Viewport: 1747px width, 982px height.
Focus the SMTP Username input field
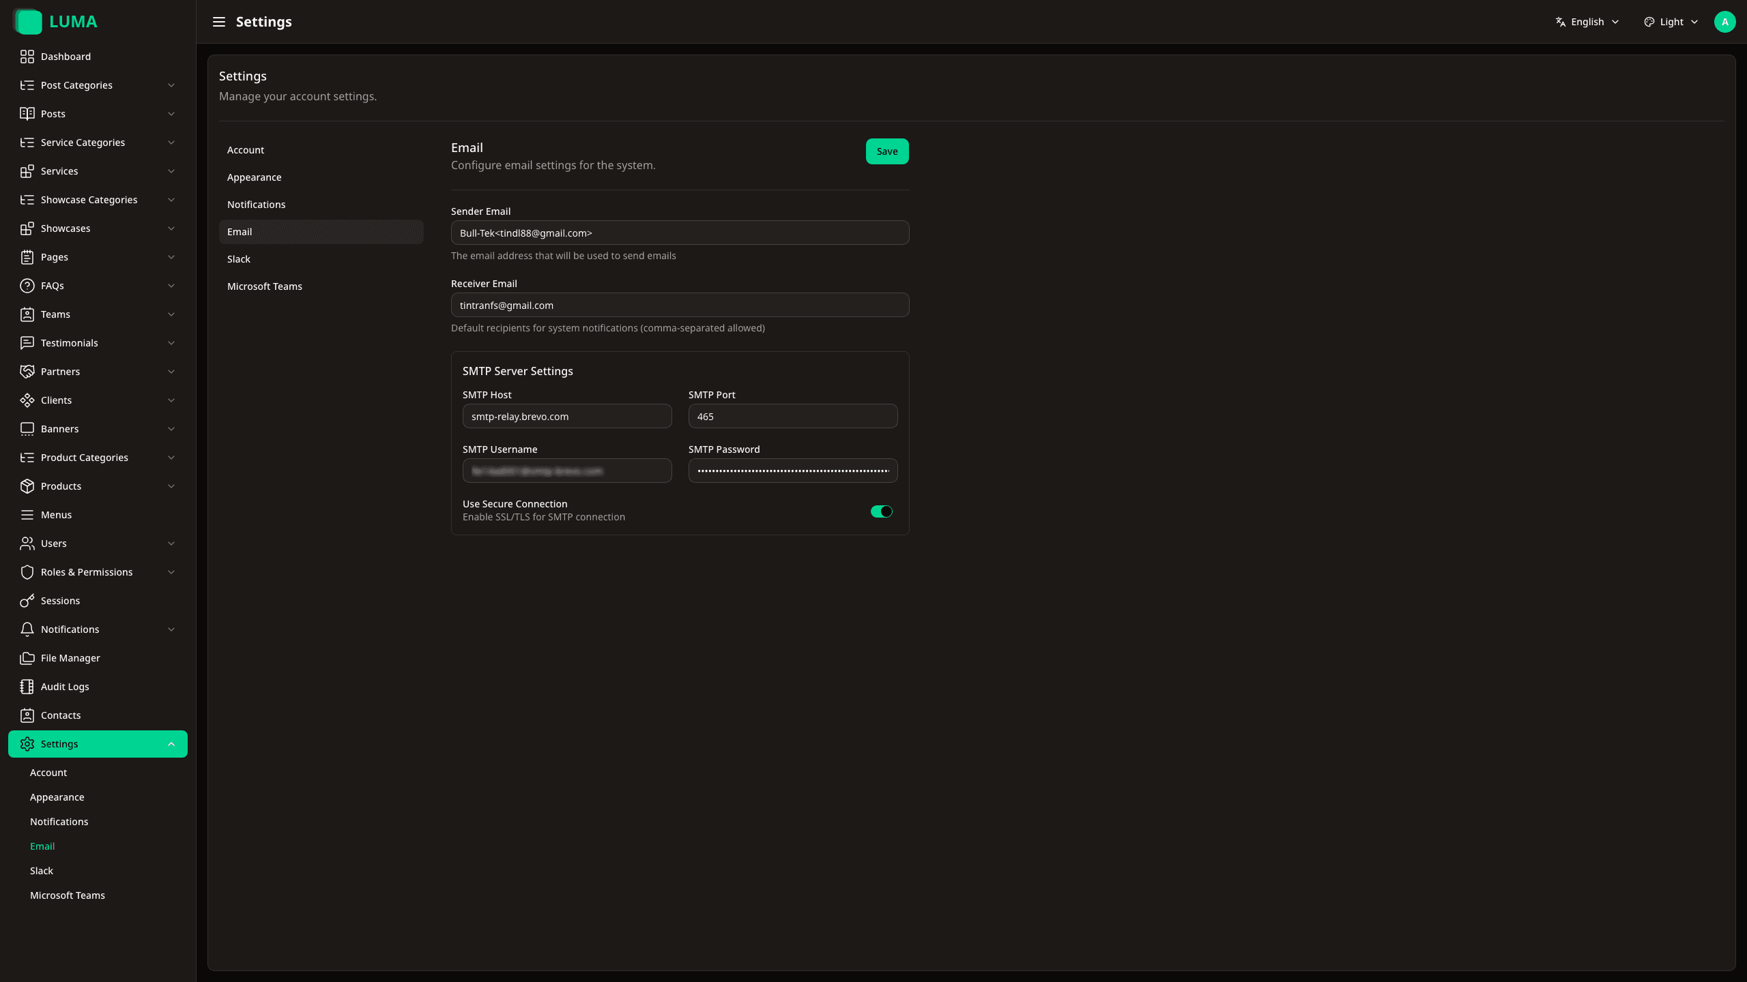tap(567, 471)
